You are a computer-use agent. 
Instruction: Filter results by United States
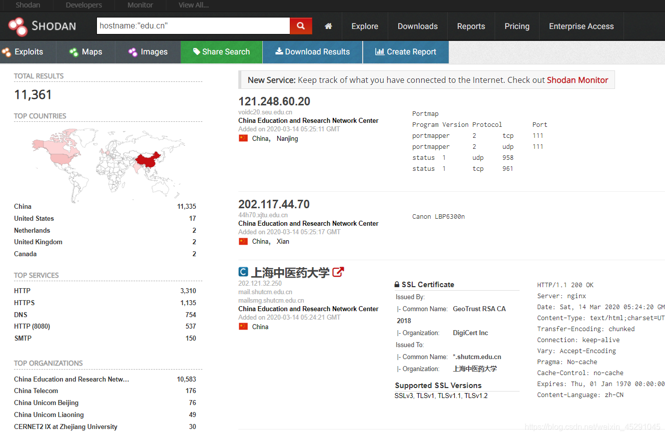(34, 218)
